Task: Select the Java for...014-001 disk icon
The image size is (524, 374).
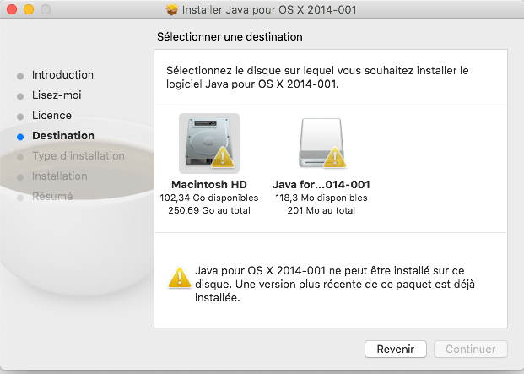Action: [x=321, y=144]
